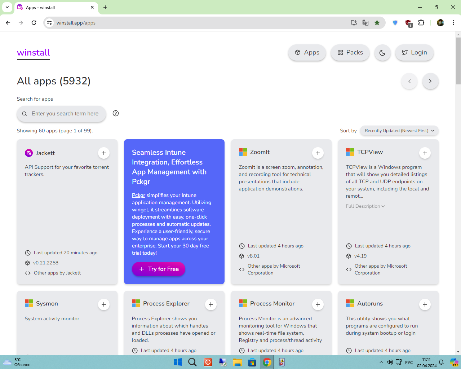The image size is (461, 369).
Task: Click the Sysmon app title
Action: (47, 304)
